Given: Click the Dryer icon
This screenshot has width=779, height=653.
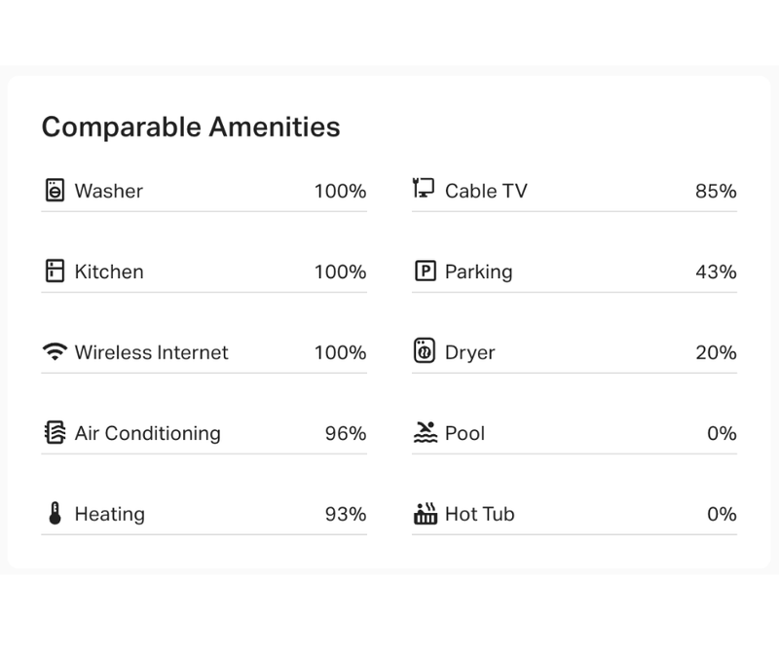Looking at the screenshot, I should tap(425, 352).
